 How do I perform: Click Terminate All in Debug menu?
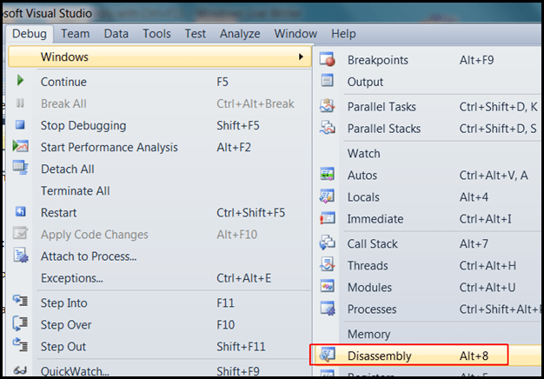tap(75, 190)
